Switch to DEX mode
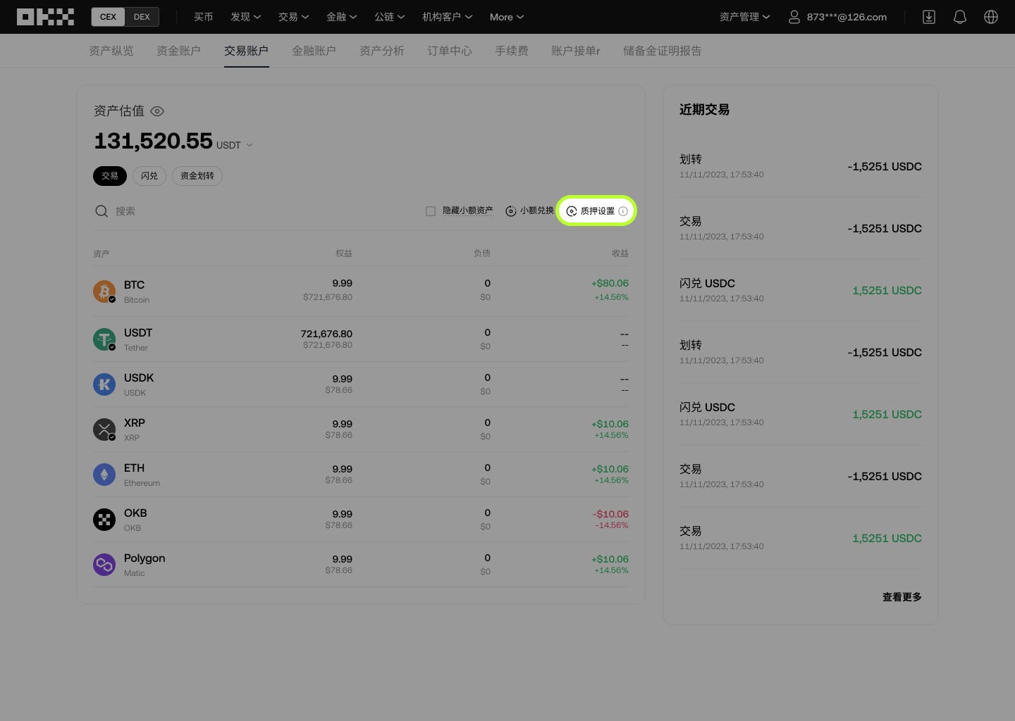Image resolution: width=1015 pixels, height=721 pixels. (142, 17)
